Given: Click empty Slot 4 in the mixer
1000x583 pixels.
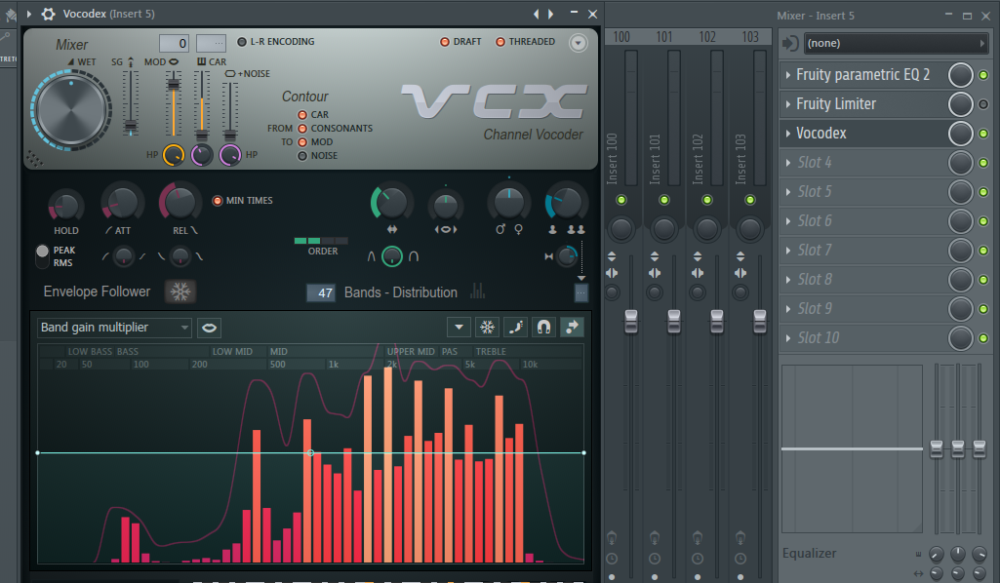Looking at the screenshot, I should point(862,163).
